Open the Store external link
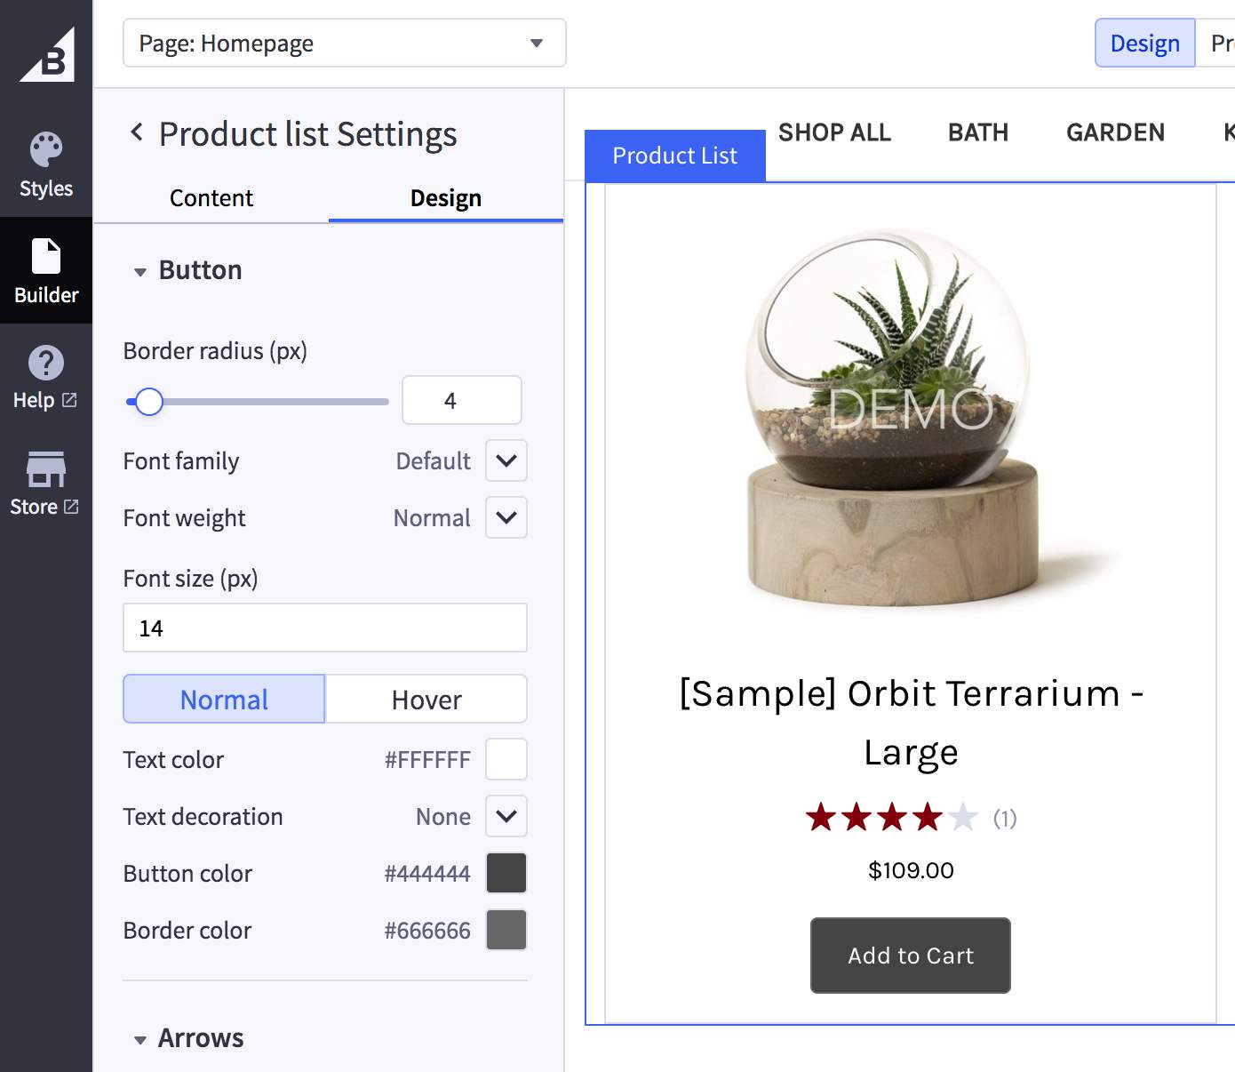Image resolution: width=1235 pixels, height=1072 pixels. [45, 484]
